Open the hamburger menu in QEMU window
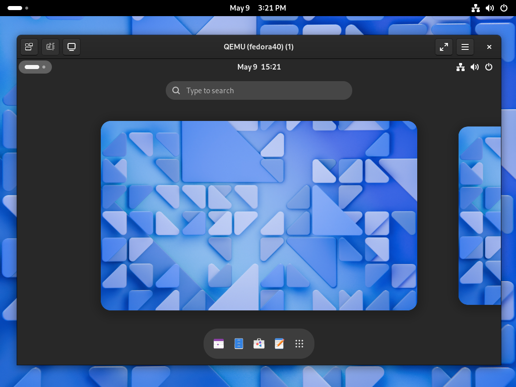The image size is (516, 387). coord(465,47)
